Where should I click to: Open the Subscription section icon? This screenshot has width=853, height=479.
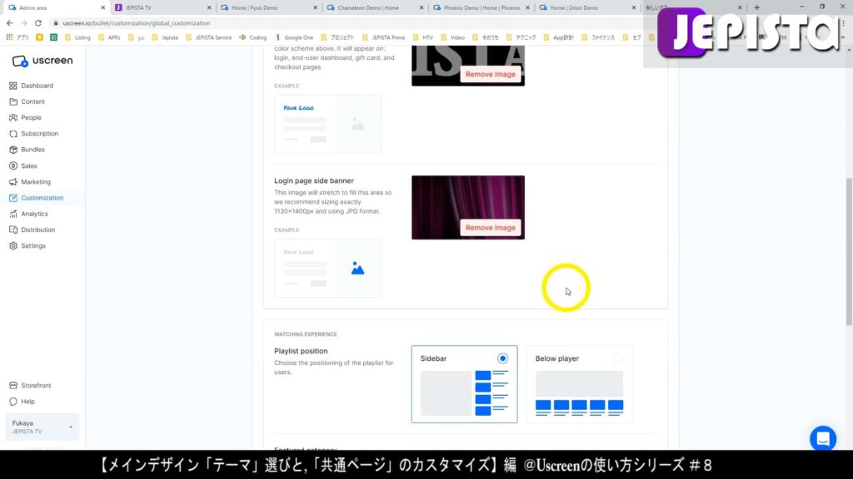coord(13,134)
